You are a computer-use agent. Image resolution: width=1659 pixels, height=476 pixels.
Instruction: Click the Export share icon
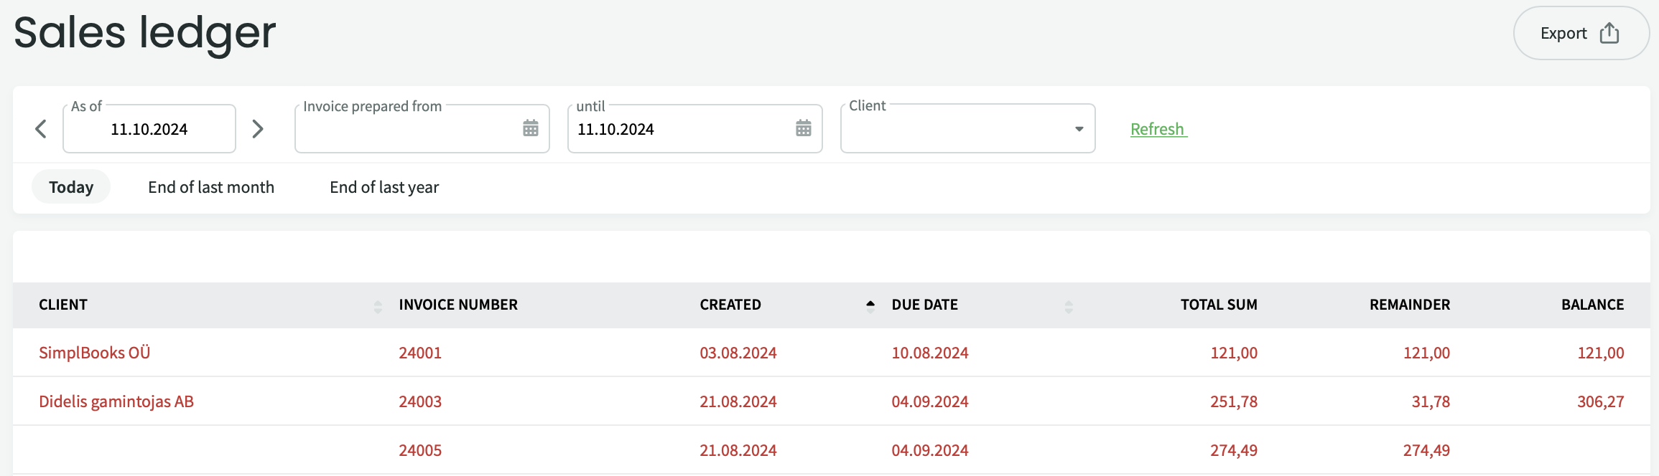(1609, 34)
